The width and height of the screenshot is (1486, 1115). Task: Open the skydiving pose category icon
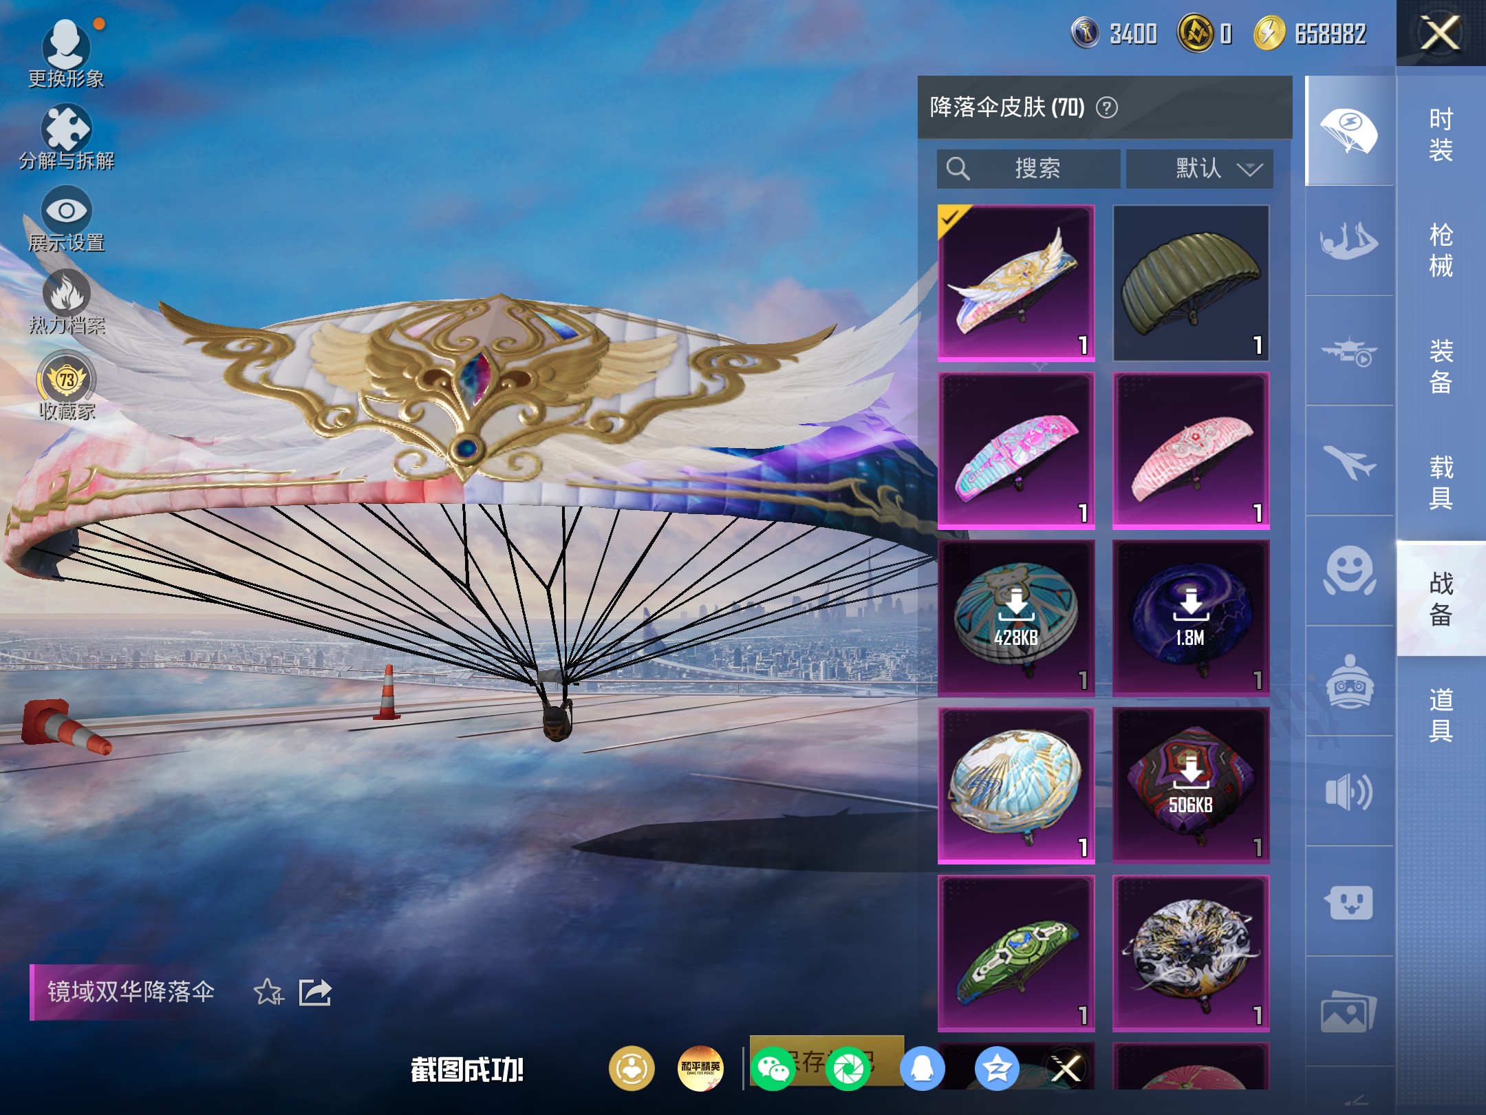(x=1348, y=241)
